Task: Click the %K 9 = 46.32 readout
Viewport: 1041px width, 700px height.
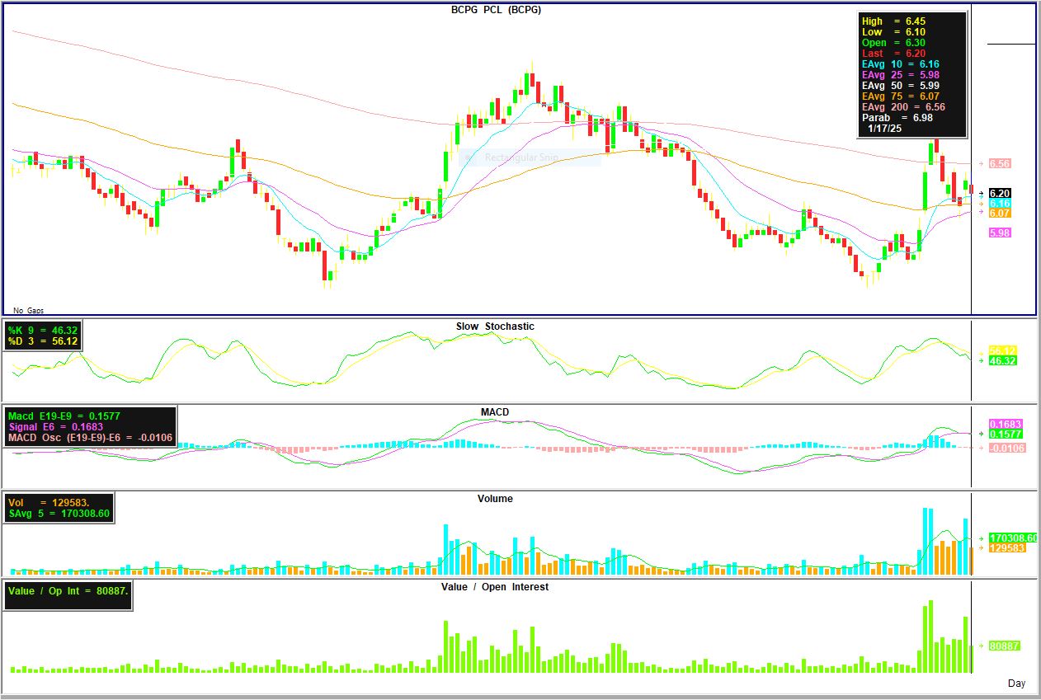Action: click(x=43, y=330)
